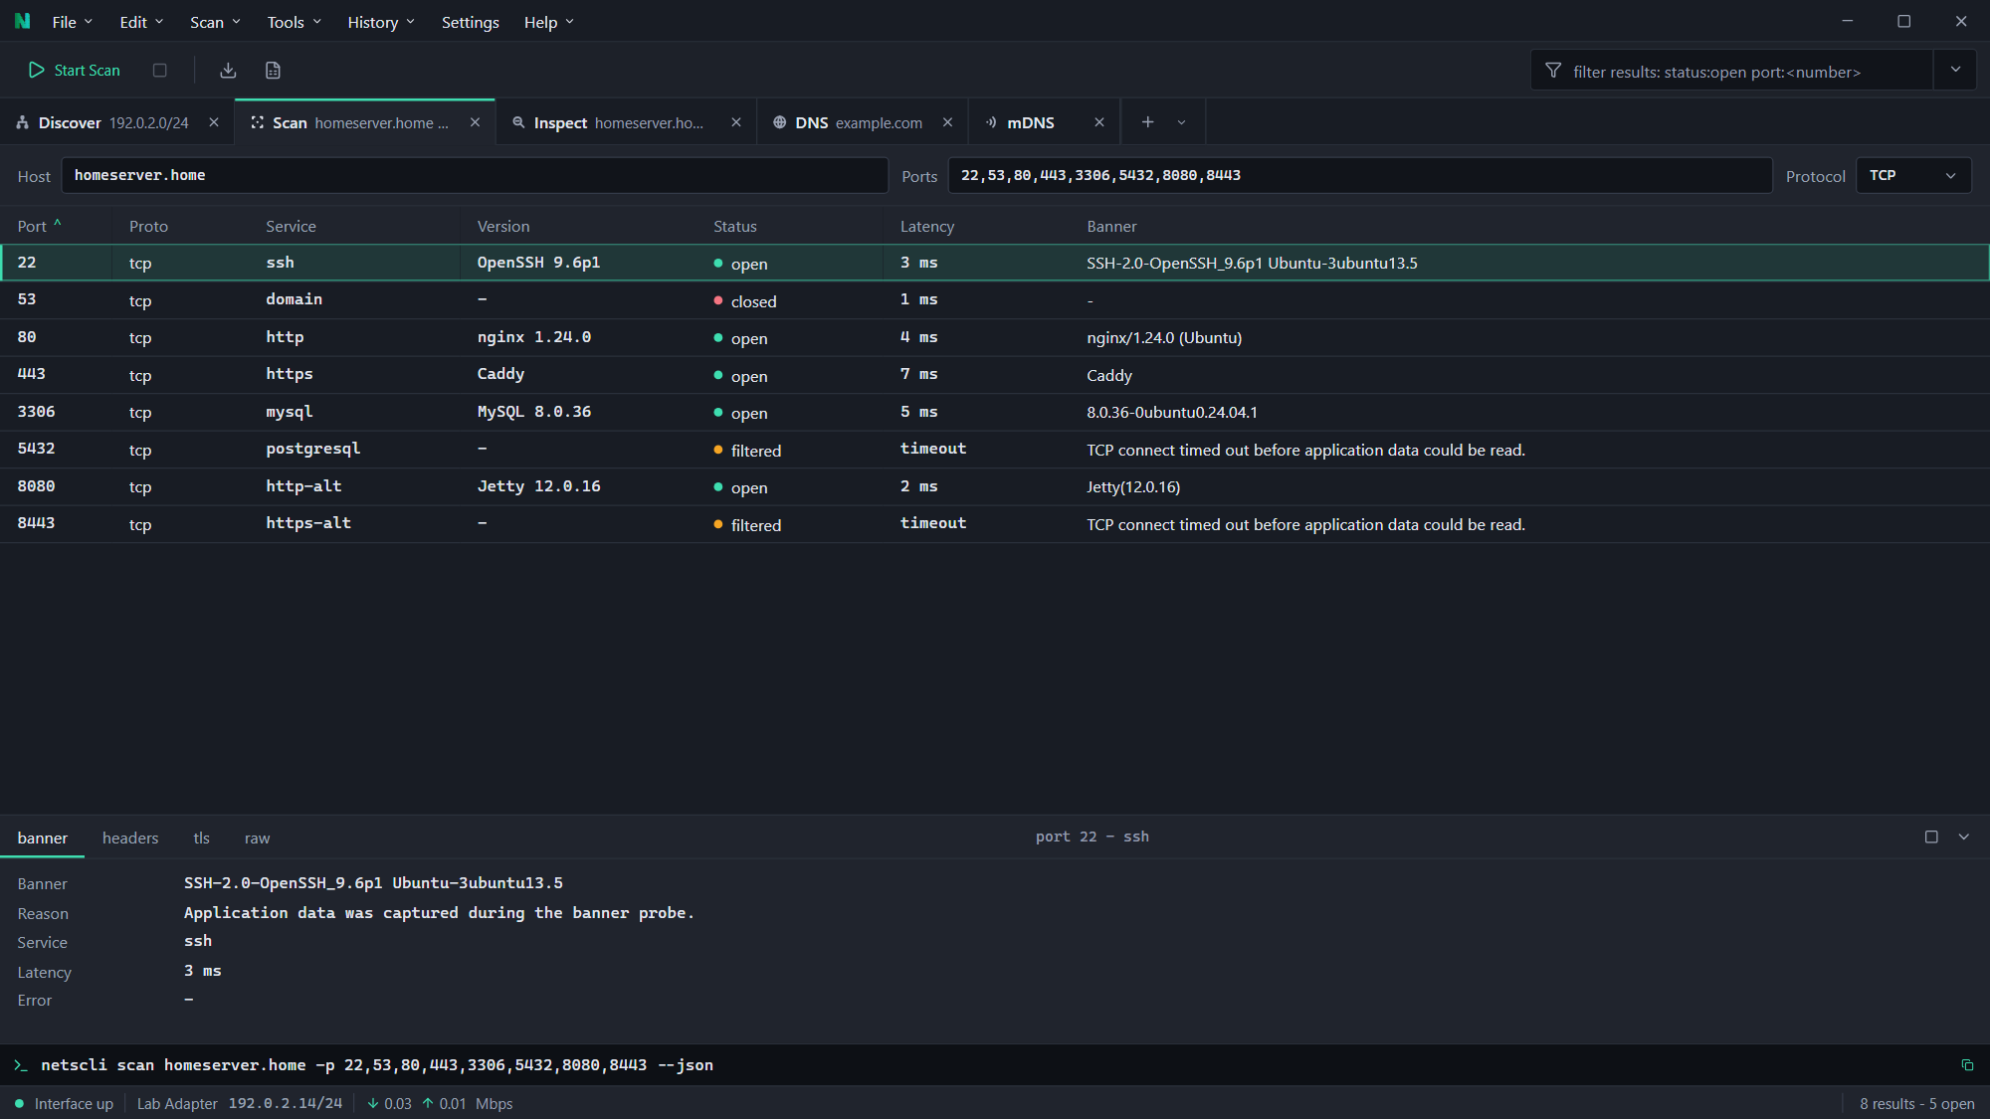Screen dimensions: 1990x1119
Task: Click the terminal prompt icon
Action: pos(20,1065)
